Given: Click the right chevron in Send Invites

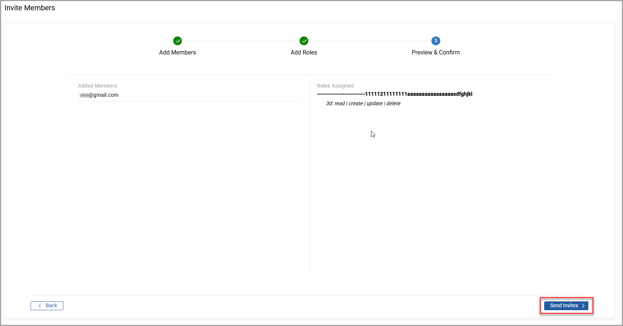Looking at the screenshot, I should click(x=583, y=306).
